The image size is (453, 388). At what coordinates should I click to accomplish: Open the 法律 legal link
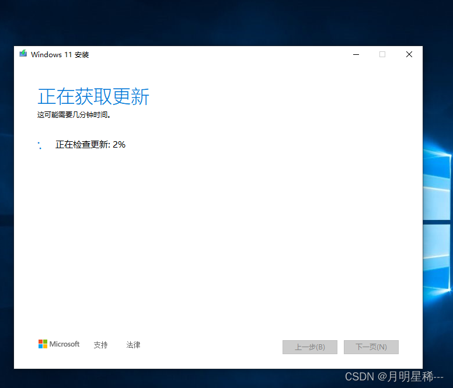click(133, 345)
